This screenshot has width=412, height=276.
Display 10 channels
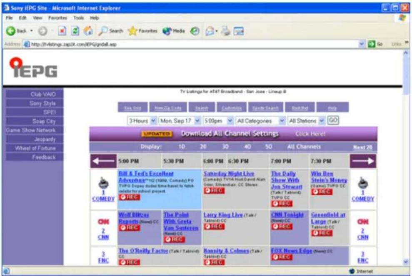tap(182, 147)
